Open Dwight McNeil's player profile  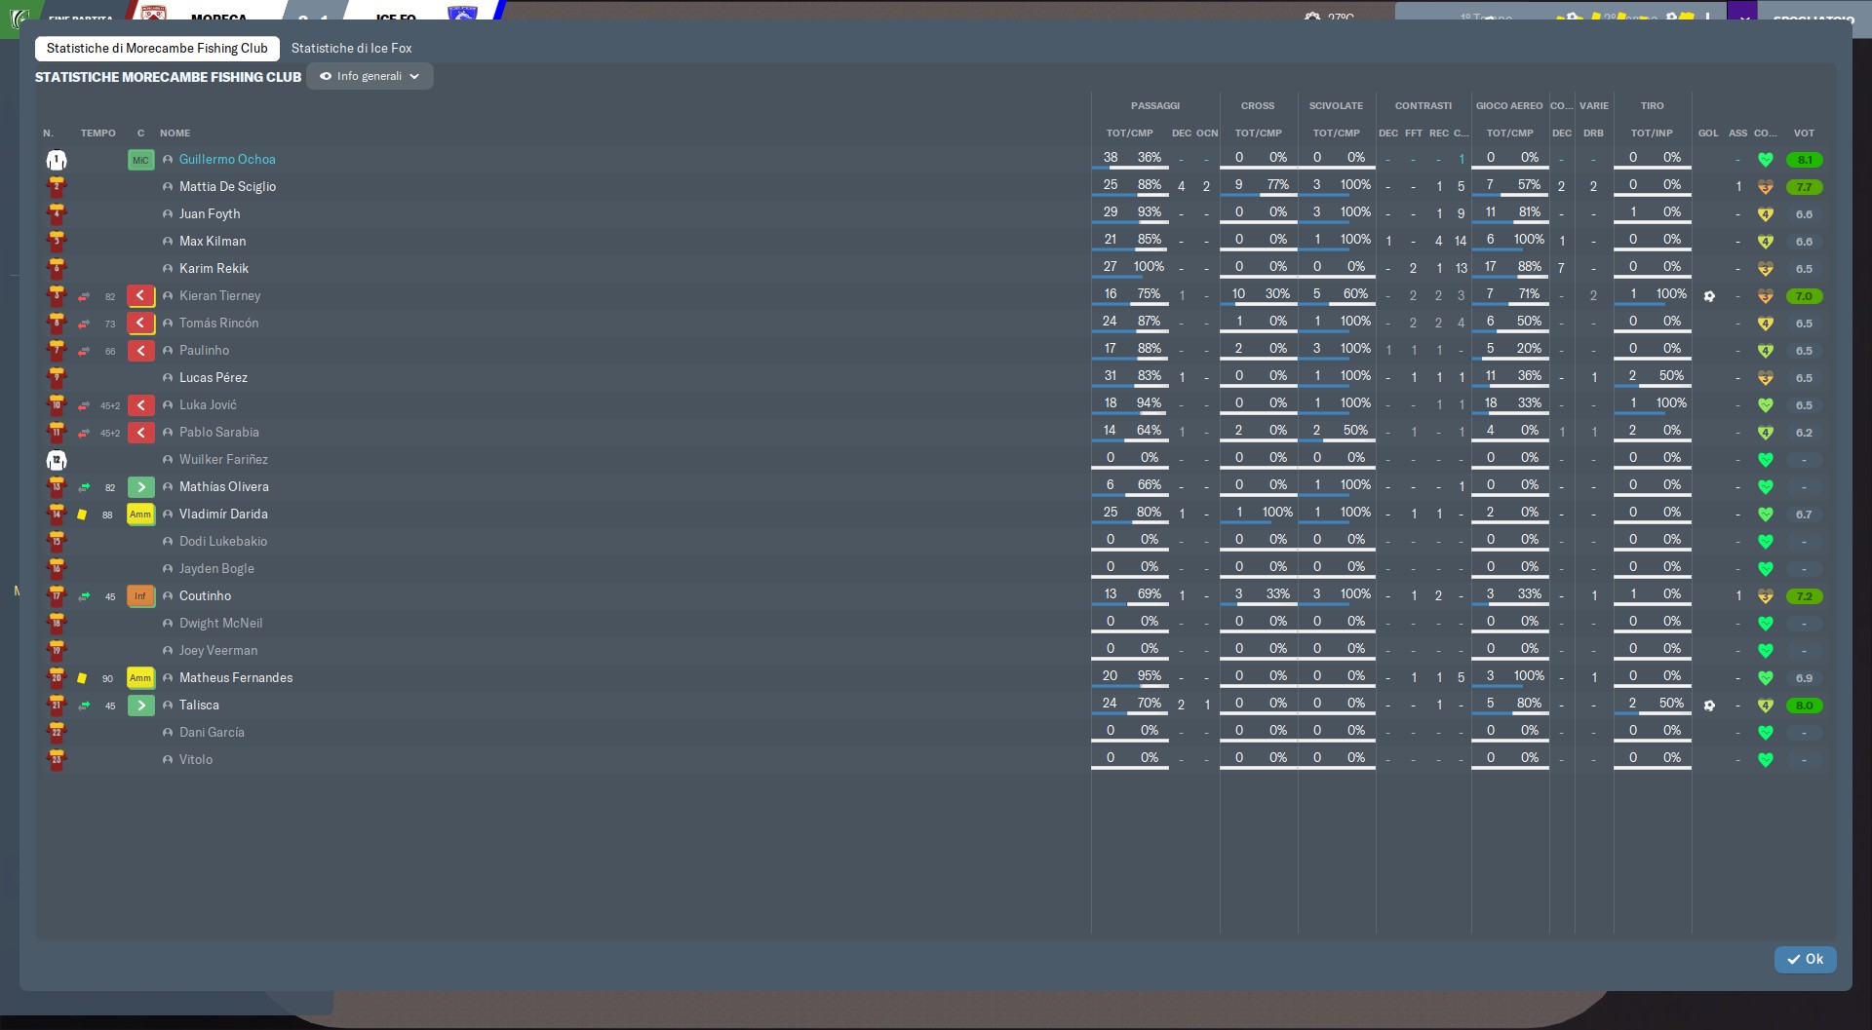coord(220,624)
